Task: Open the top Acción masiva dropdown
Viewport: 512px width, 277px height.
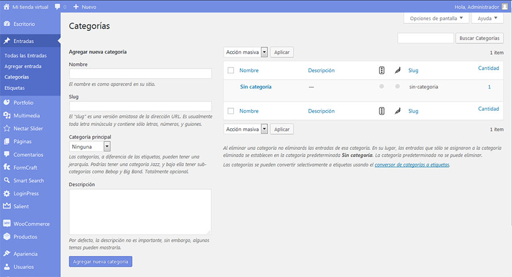Action: click(246, 52)
